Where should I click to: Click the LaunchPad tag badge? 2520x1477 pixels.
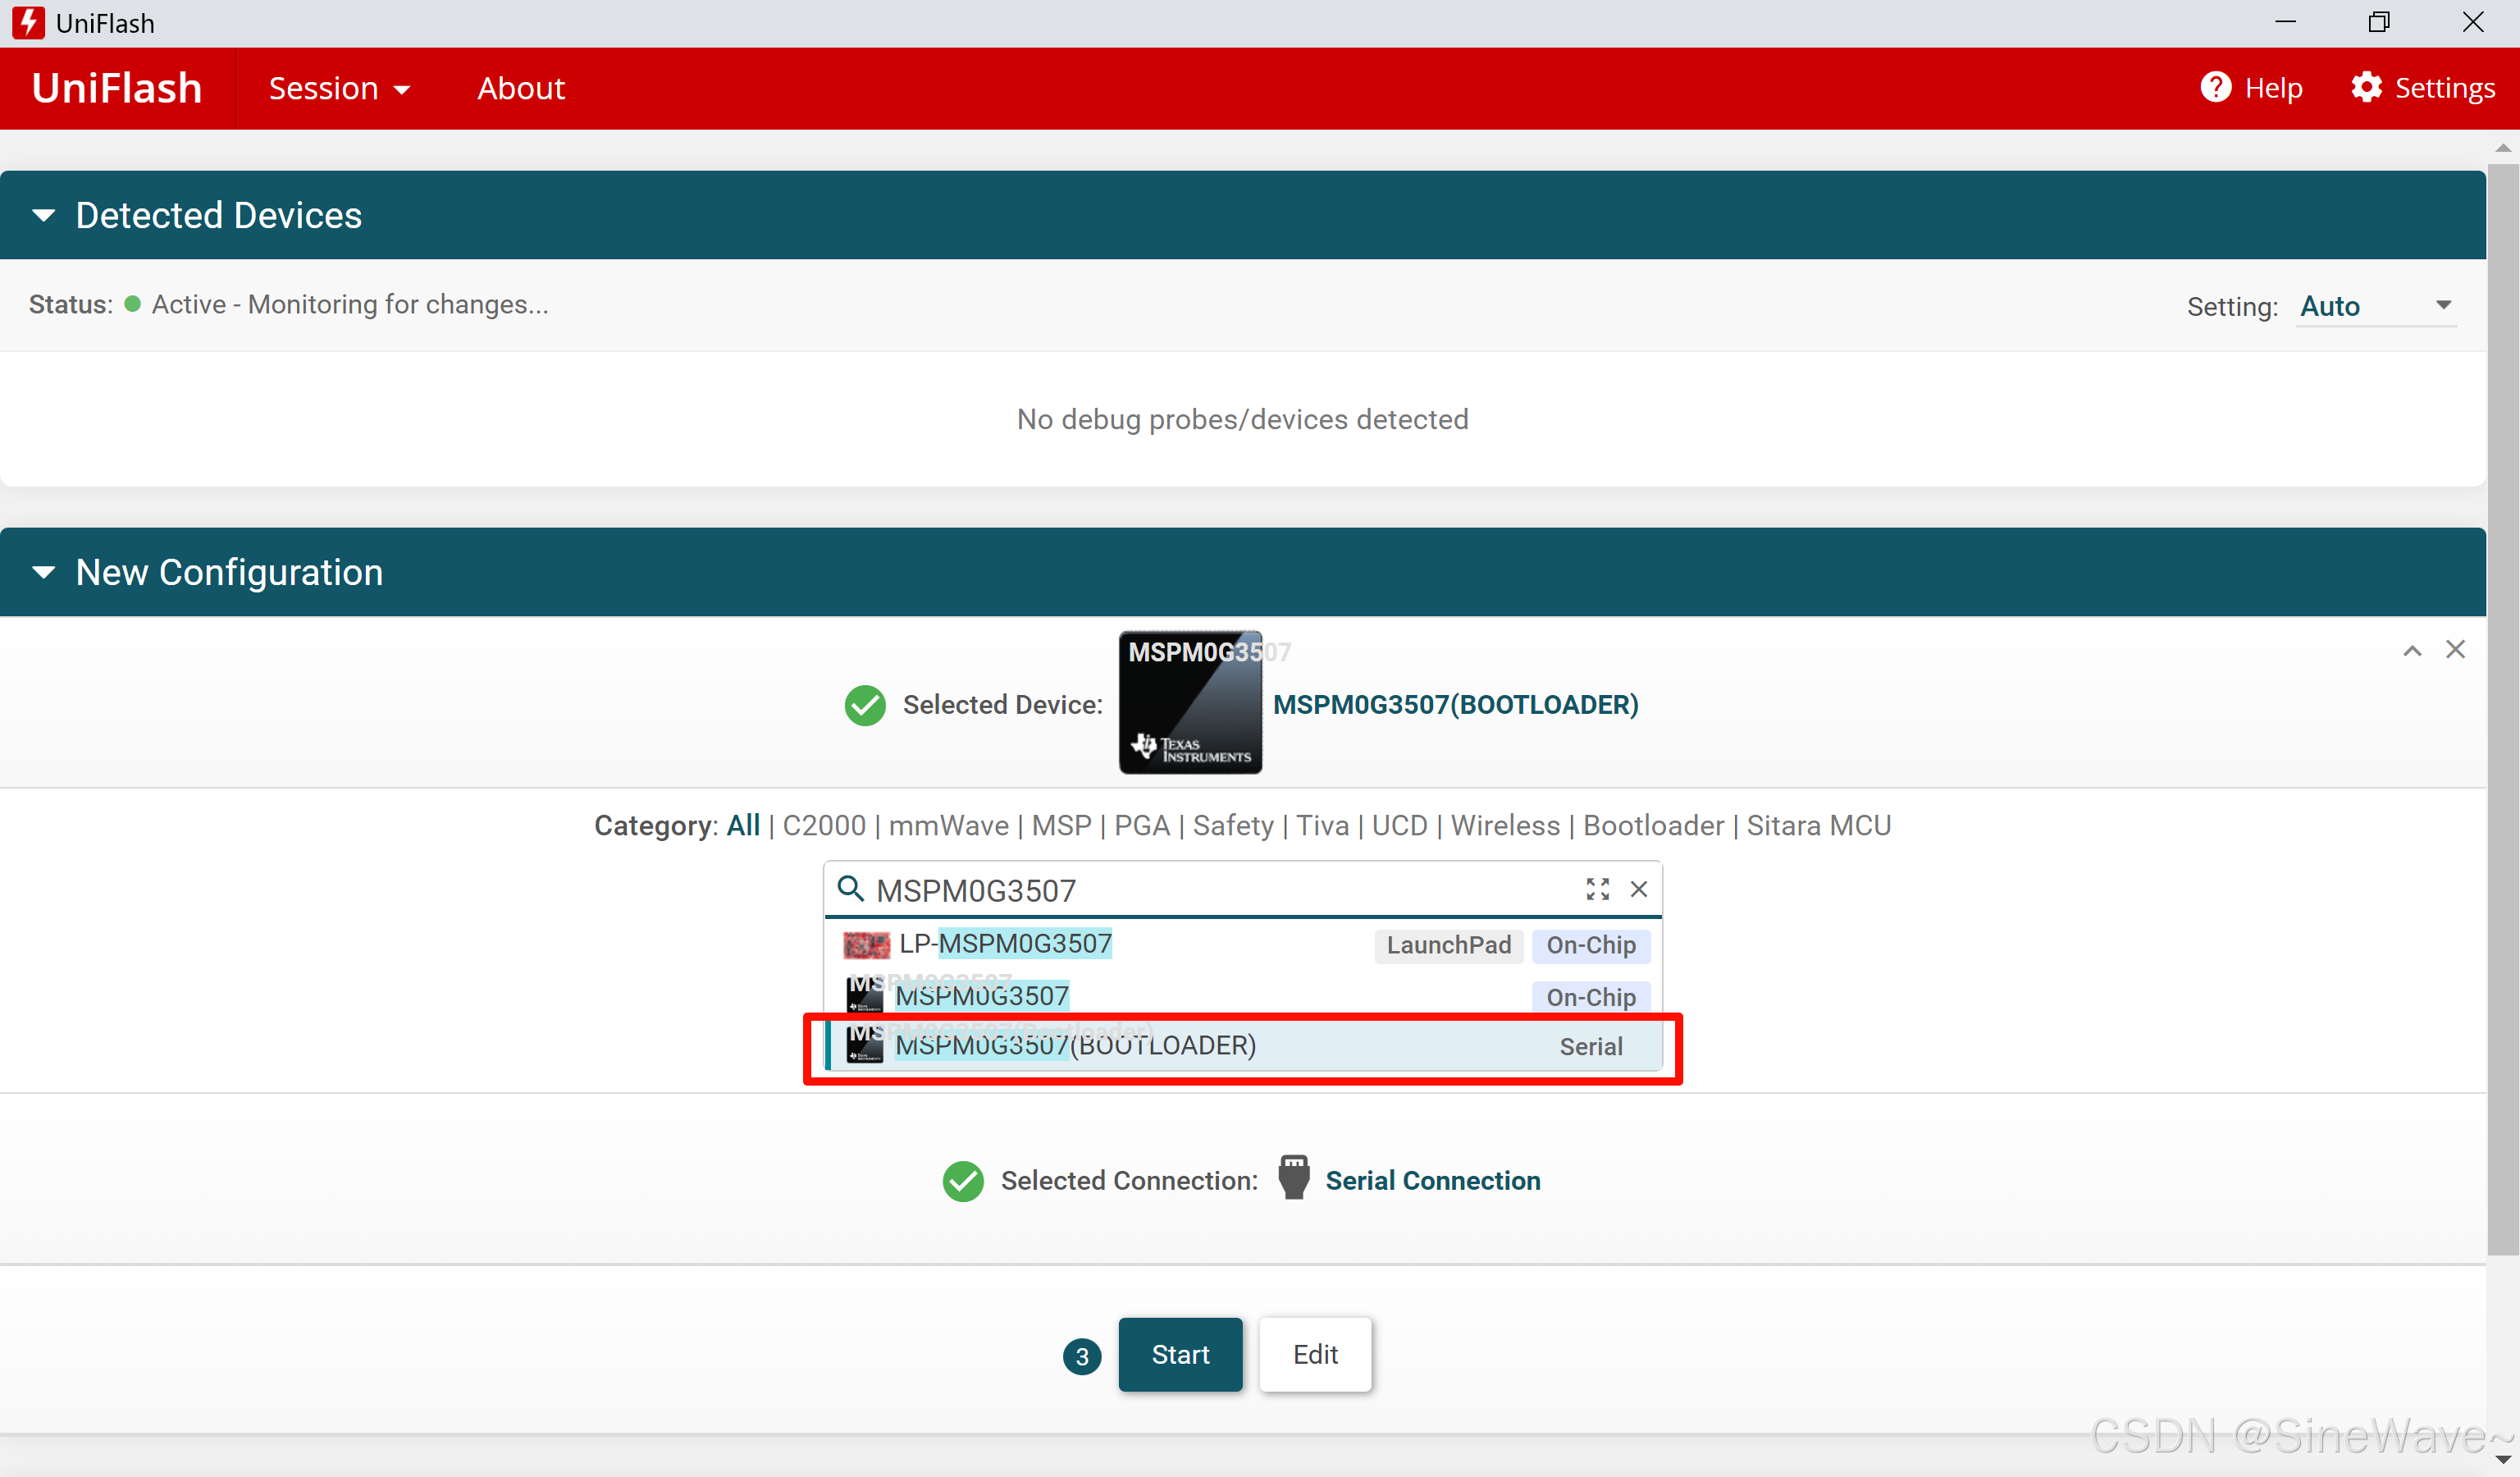(1448, 945)
